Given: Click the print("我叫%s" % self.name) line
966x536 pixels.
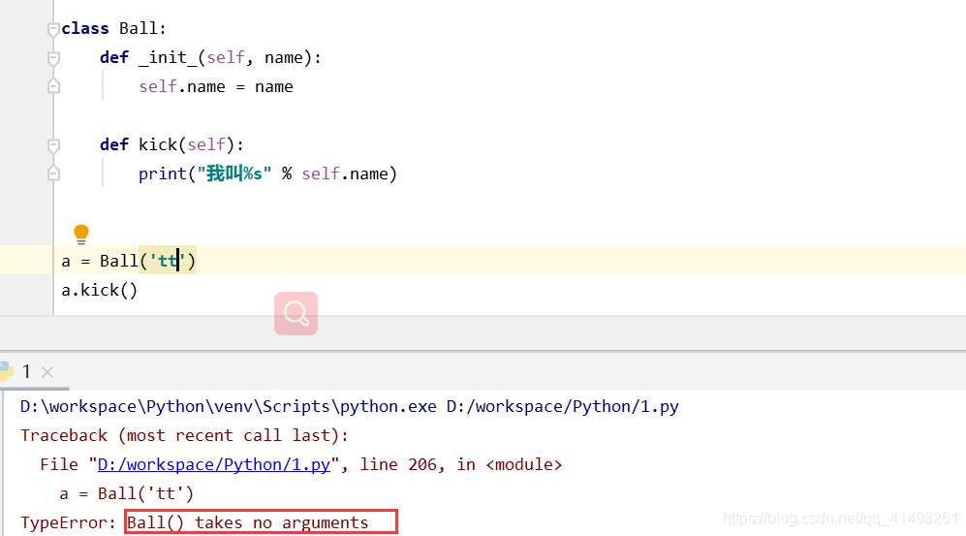Looking at the screenshot, I should click(x=268, y=173).
